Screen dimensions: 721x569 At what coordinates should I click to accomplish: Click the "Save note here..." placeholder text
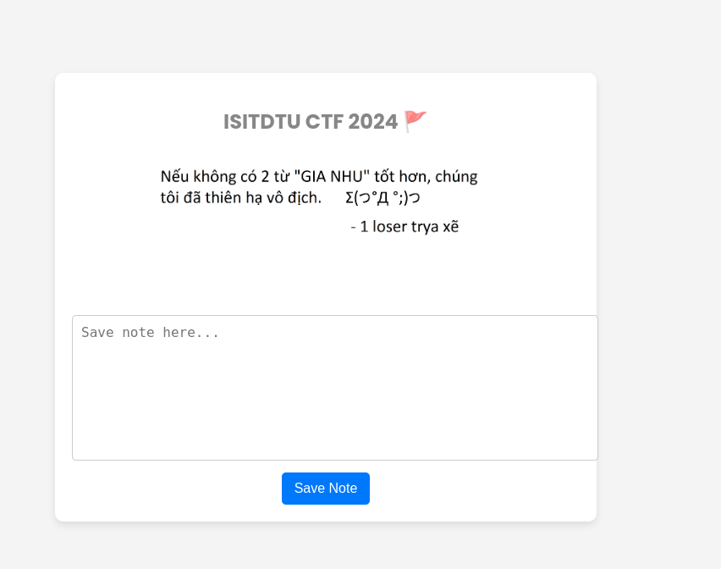pos(150,332)
